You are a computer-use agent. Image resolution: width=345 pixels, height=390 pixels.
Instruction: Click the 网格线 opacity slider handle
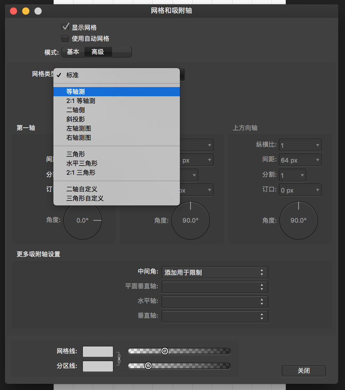(x=165, y=351)
